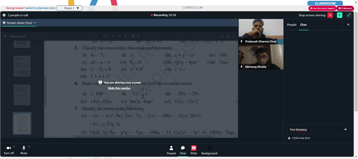Image resolution: width=358 pixels, height=159 pixels.
Task: Click switch to alternate room link
Action: click(x=40, y=8)
